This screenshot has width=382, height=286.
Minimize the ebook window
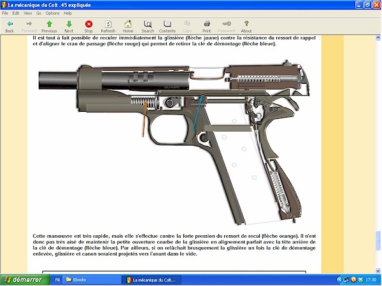click(x=359, y=5)
